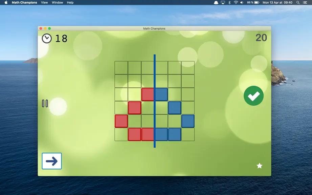Open the Notification Center list icon
Image resolution: width=312 pixels, height=195 pixels.
(x=305, y=3)
